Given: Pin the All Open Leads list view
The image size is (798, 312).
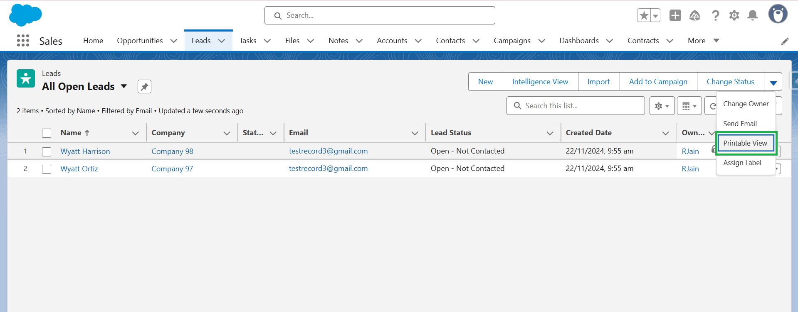Looking at the screenshot, I should [144, 87].
